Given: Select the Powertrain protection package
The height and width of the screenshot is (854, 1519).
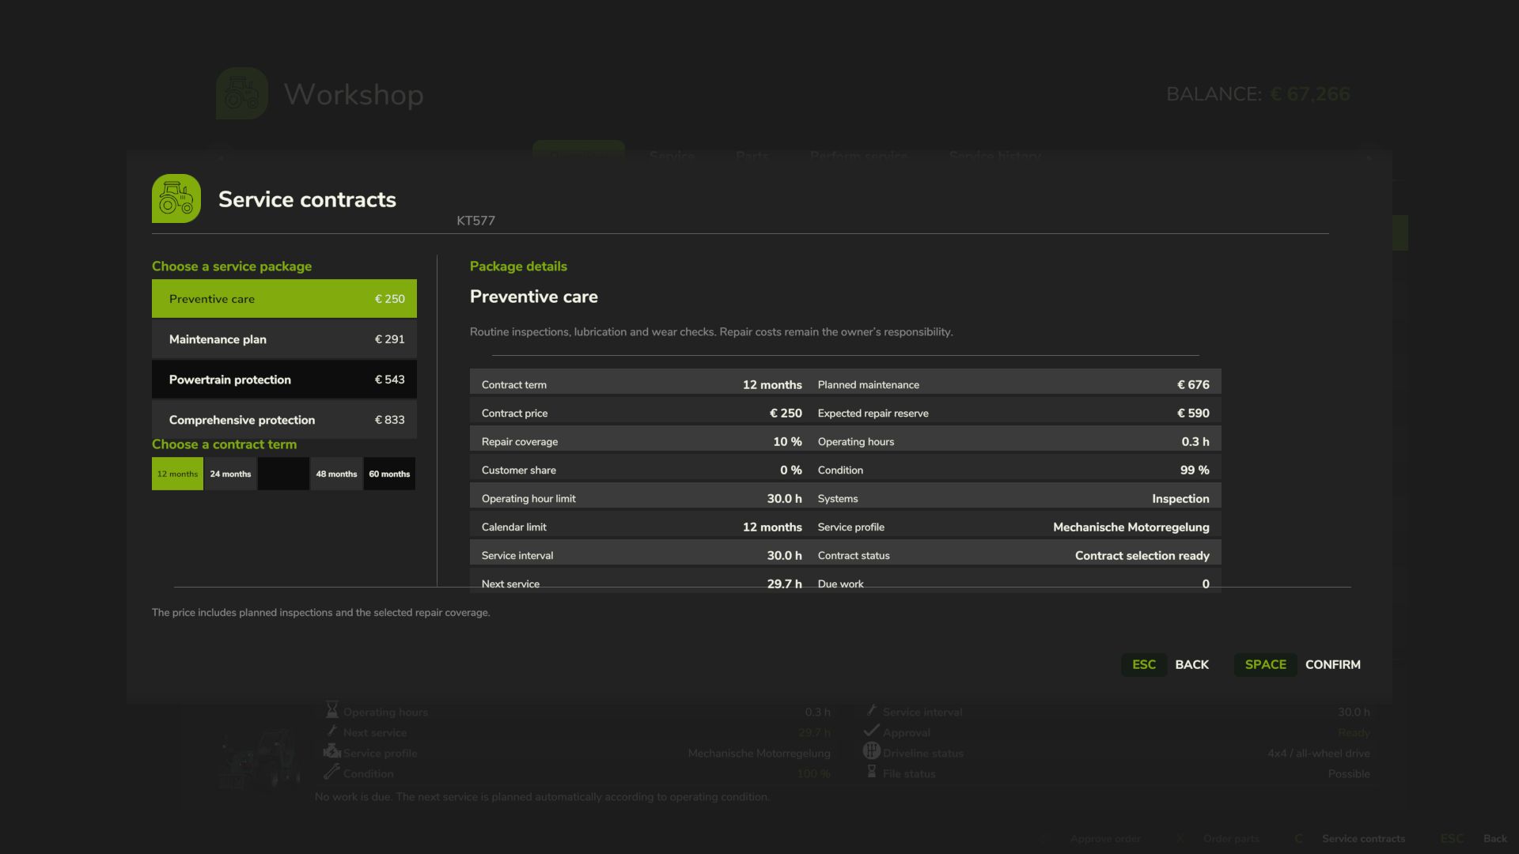Looking at the screenshot, I should pos(284,380).
